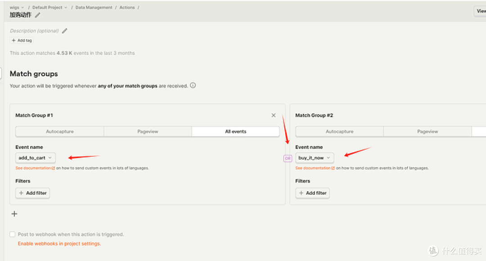Screen dimensions: 486x261
Task: Click the 'Match Group #2' title
Action: (x=314, y=115)
